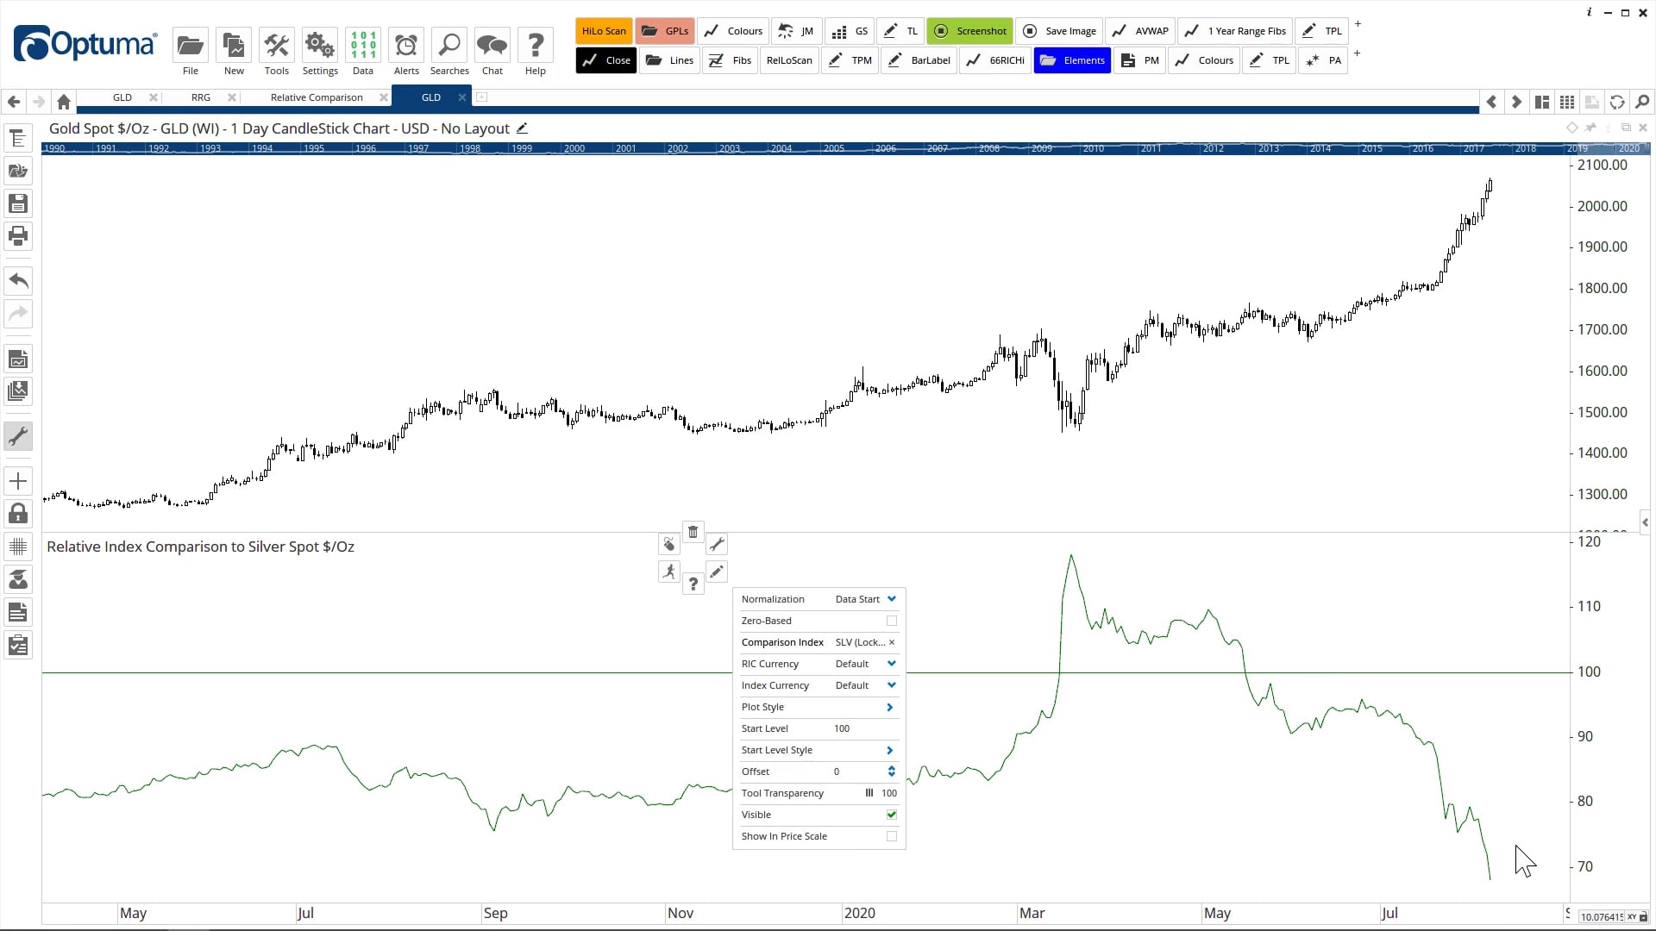
Task: Adjust the Tool Transparency slider
Action: pyautogui.click(x=869, y=793)
